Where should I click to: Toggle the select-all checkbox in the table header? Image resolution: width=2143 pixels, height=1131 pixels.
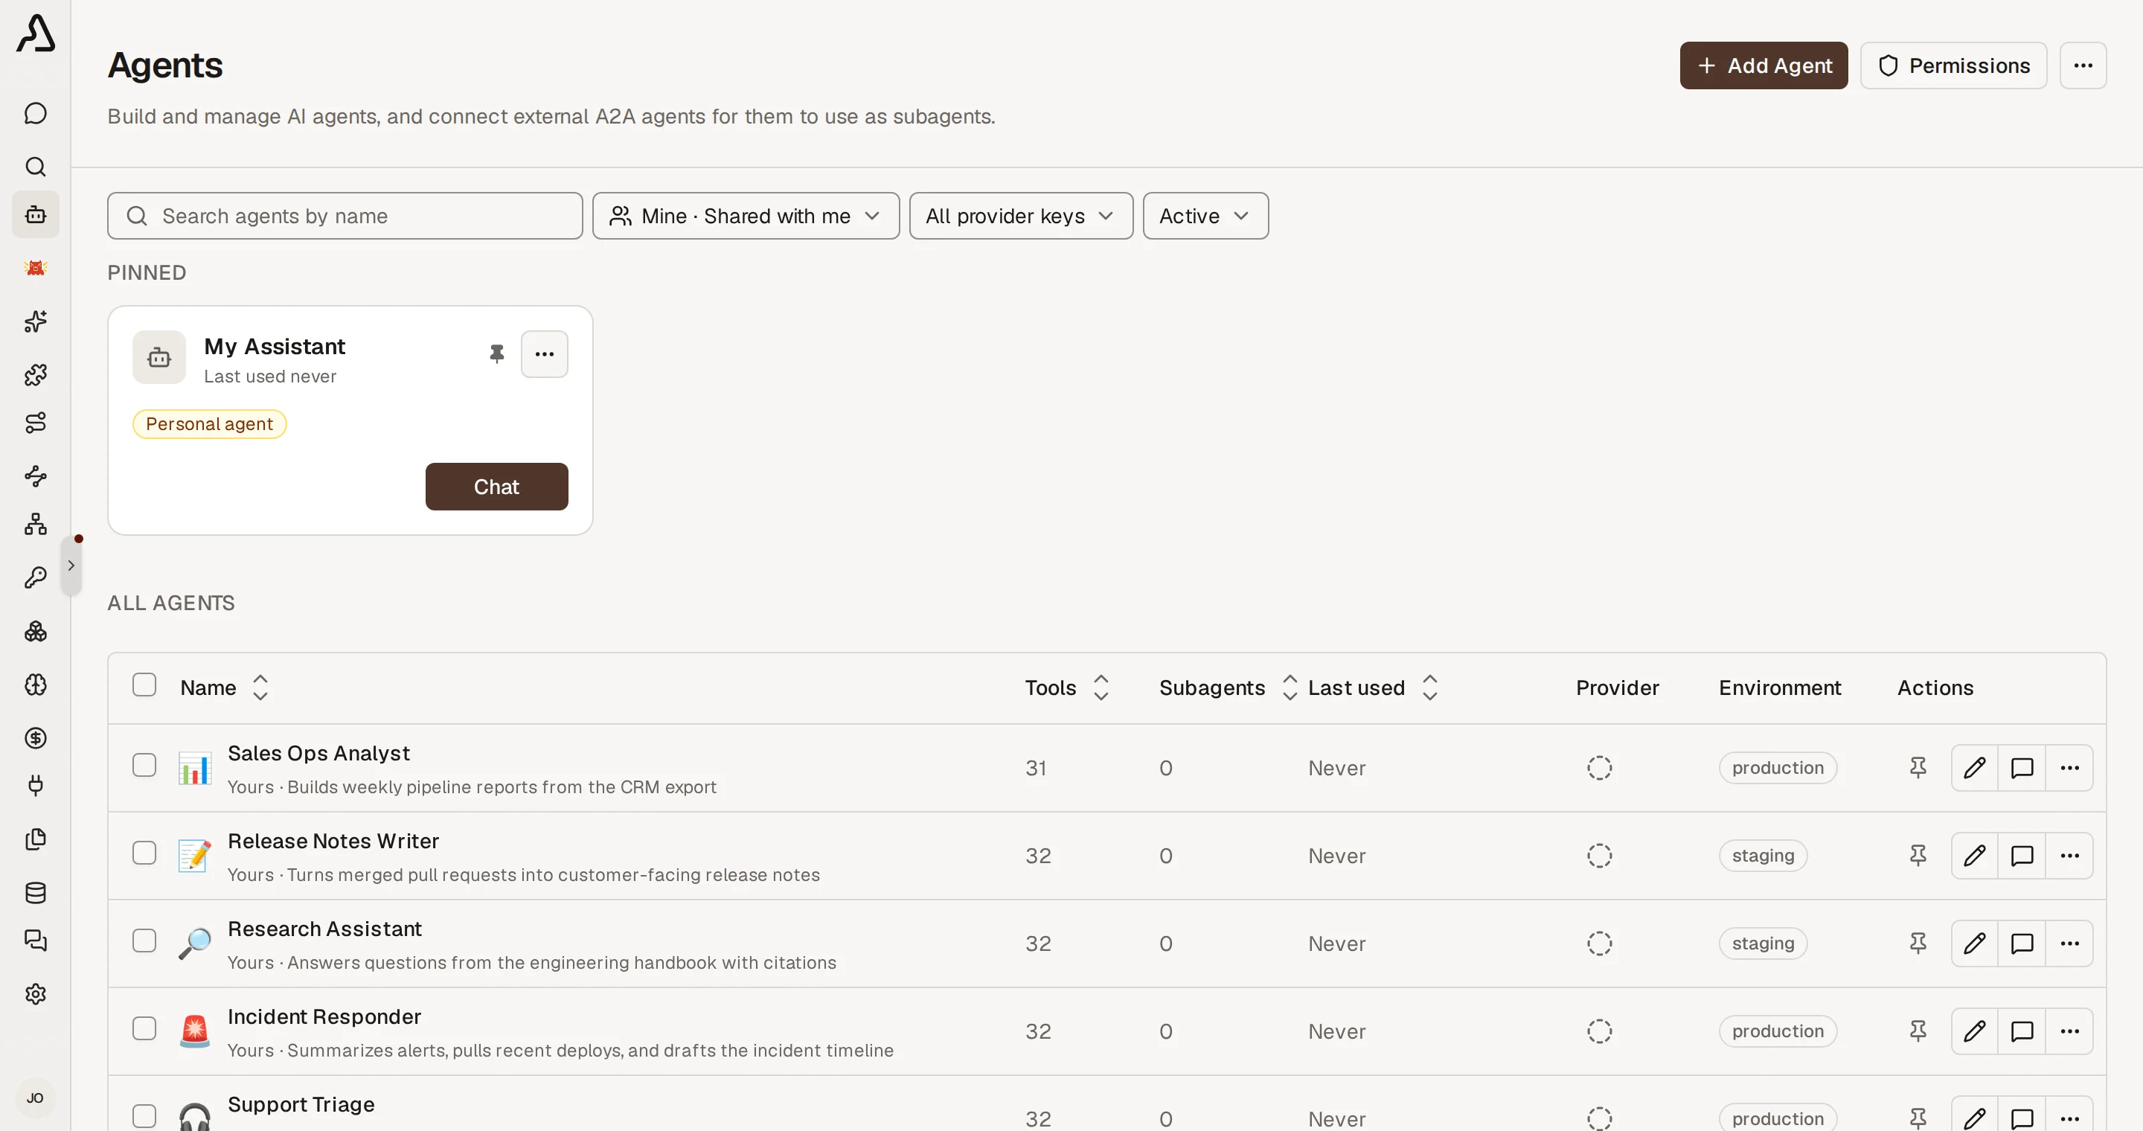click(x=144, y=685)
